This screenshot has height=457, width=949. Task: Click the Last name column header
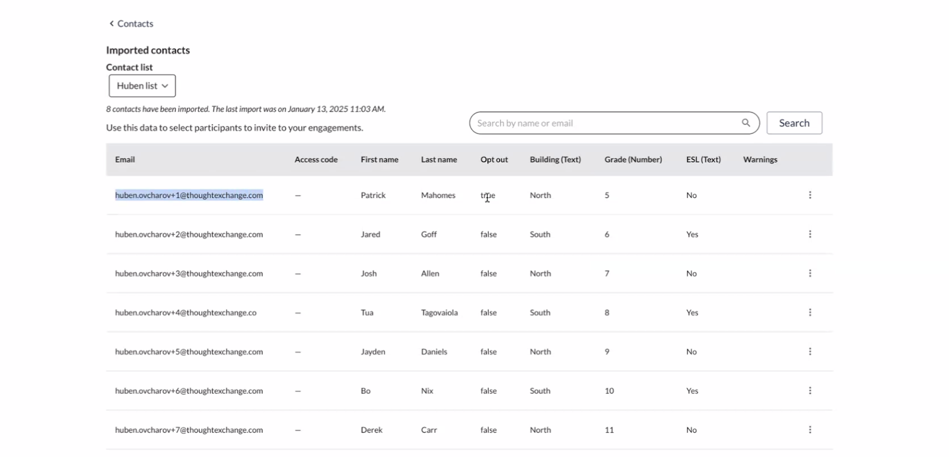click(439, 159)
